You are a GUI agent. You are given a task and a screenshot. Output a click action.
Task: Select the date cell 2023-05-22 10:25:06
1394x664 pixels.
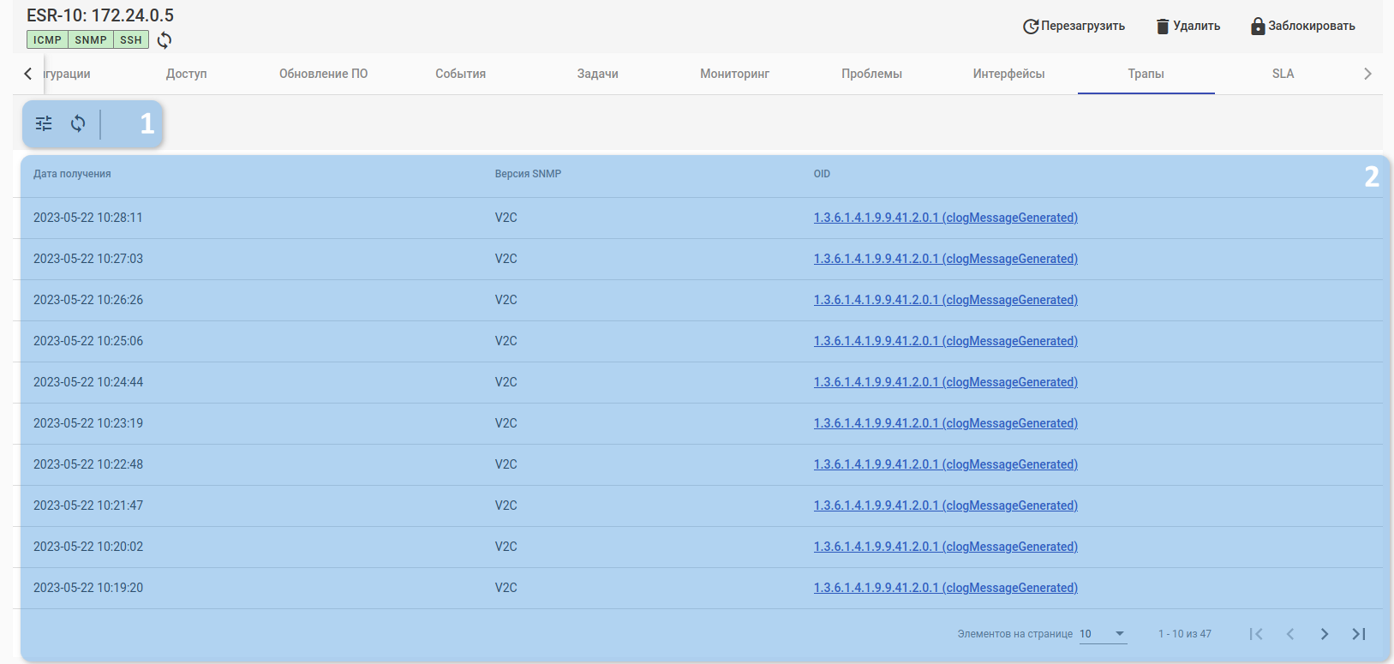pos(88,341)
